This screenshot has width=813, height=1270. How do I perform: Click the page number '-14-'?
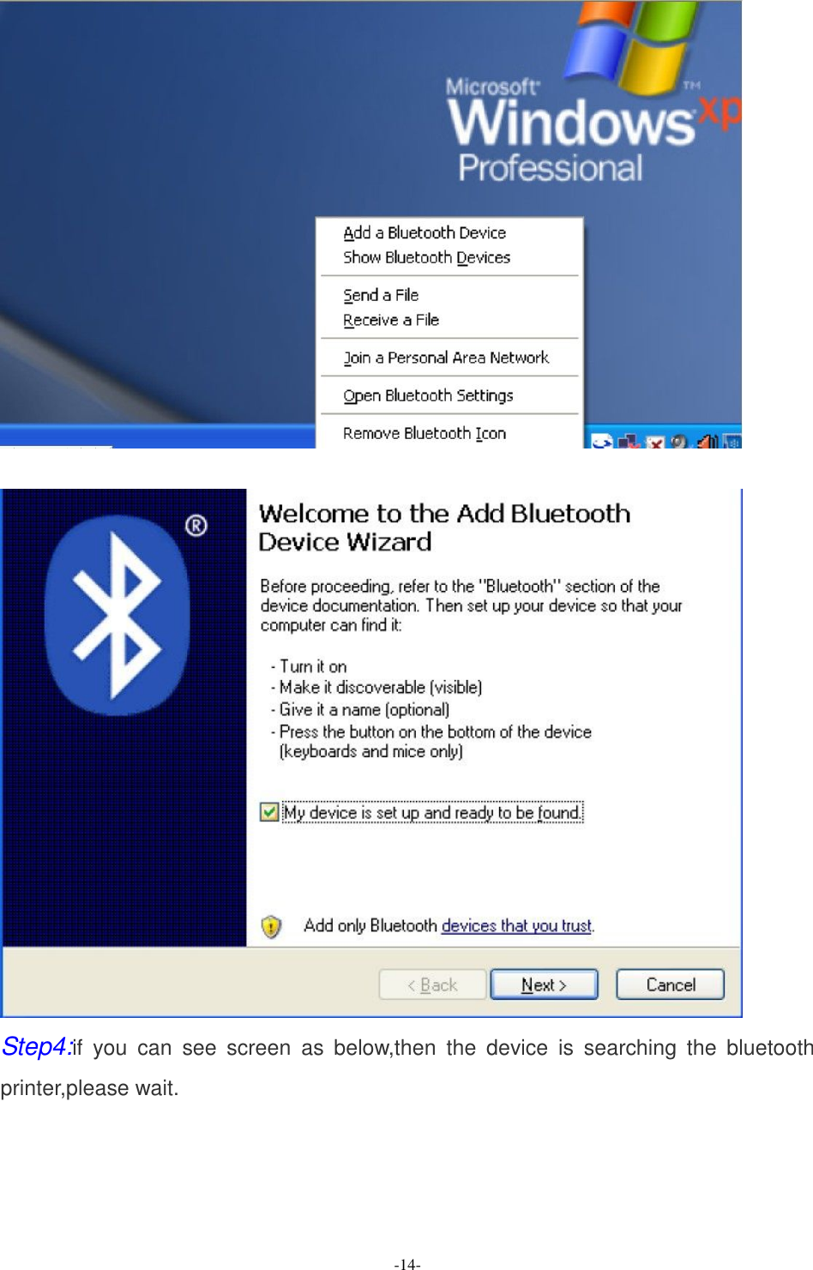pos(407,1264)
